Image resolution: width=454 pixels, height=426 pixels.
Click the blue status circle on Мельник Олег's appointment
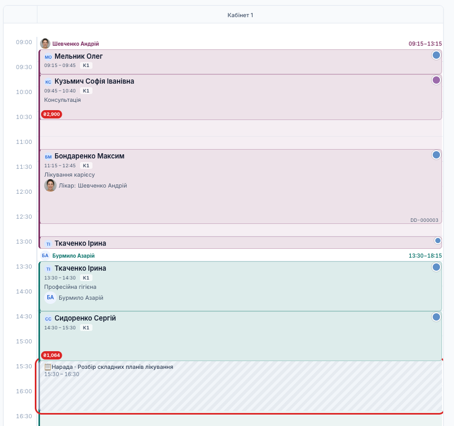[436, 55]
